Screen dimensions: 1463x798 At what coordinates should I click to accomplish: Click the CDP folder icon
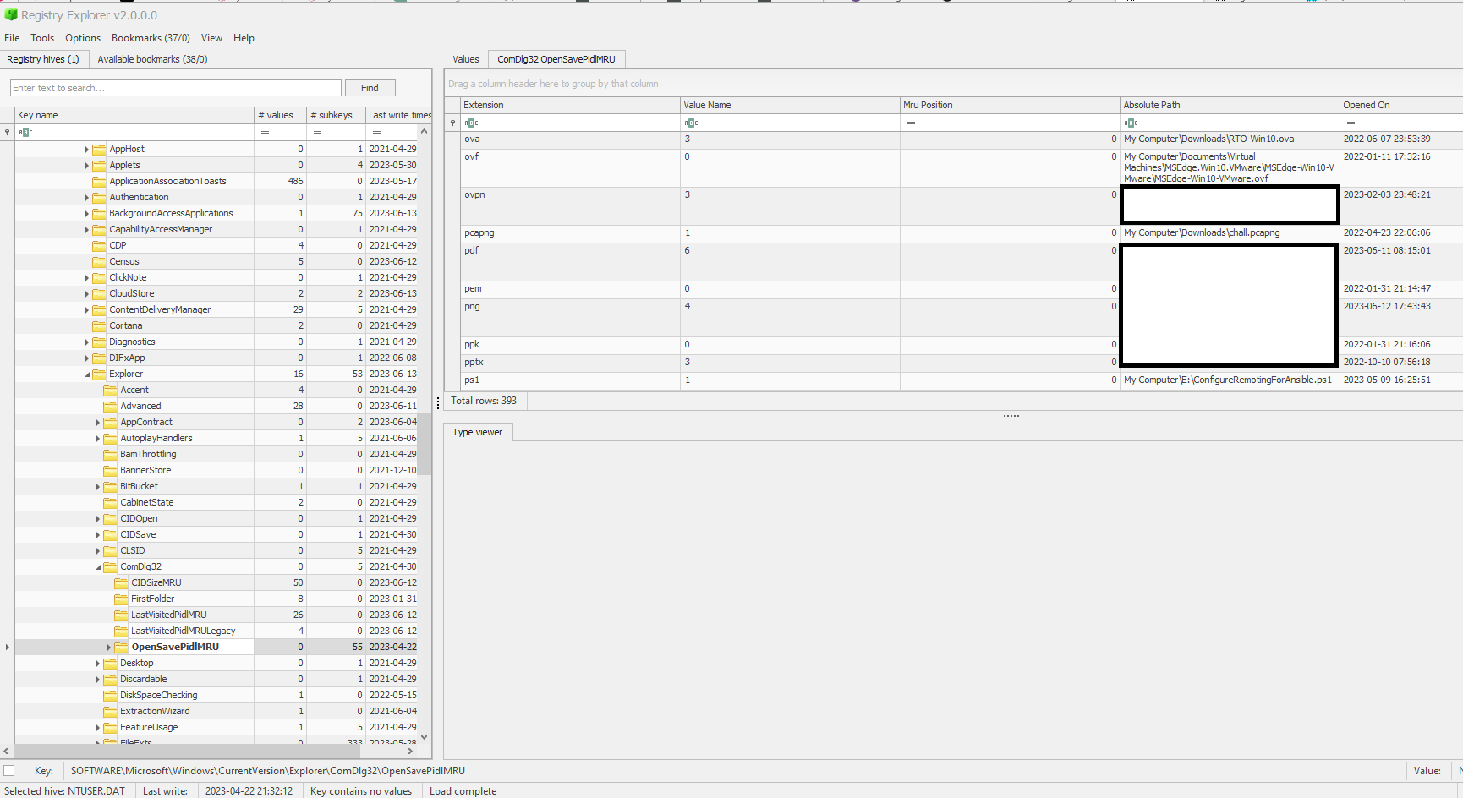pos(99,245)
